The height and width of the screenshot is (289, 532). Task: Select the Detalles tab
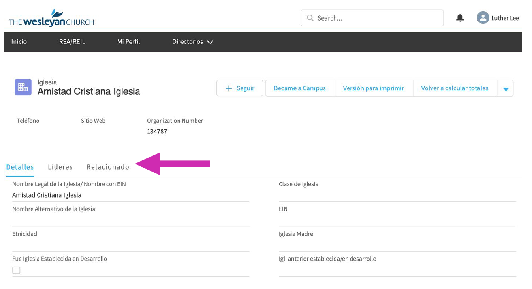tap(20, 167)
